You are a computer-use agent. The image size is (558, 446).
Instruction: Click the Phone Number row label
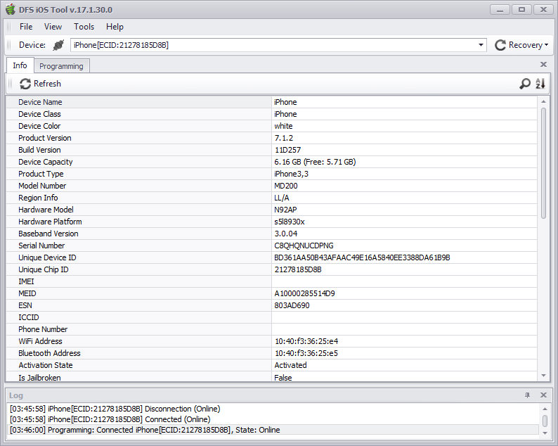(x=43, y=329)
